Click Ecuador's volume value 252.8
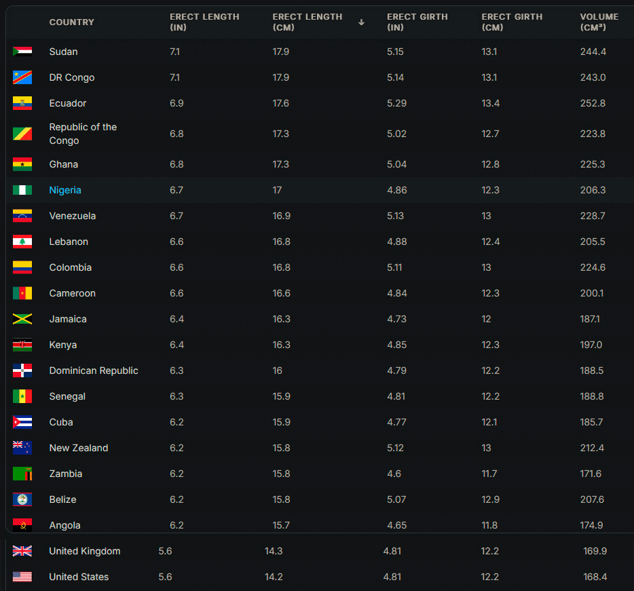Image resolution: width=634 pixels, height=591 pixels. click(593, 104)
